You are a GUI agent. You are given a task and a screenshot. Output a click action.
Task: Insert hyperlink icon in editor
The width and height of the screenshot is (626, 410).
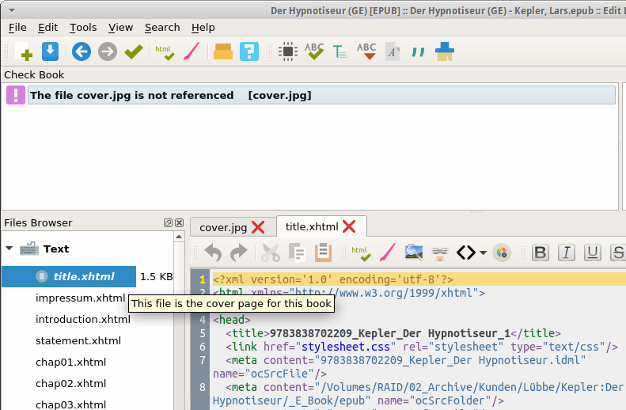[439, 253]
